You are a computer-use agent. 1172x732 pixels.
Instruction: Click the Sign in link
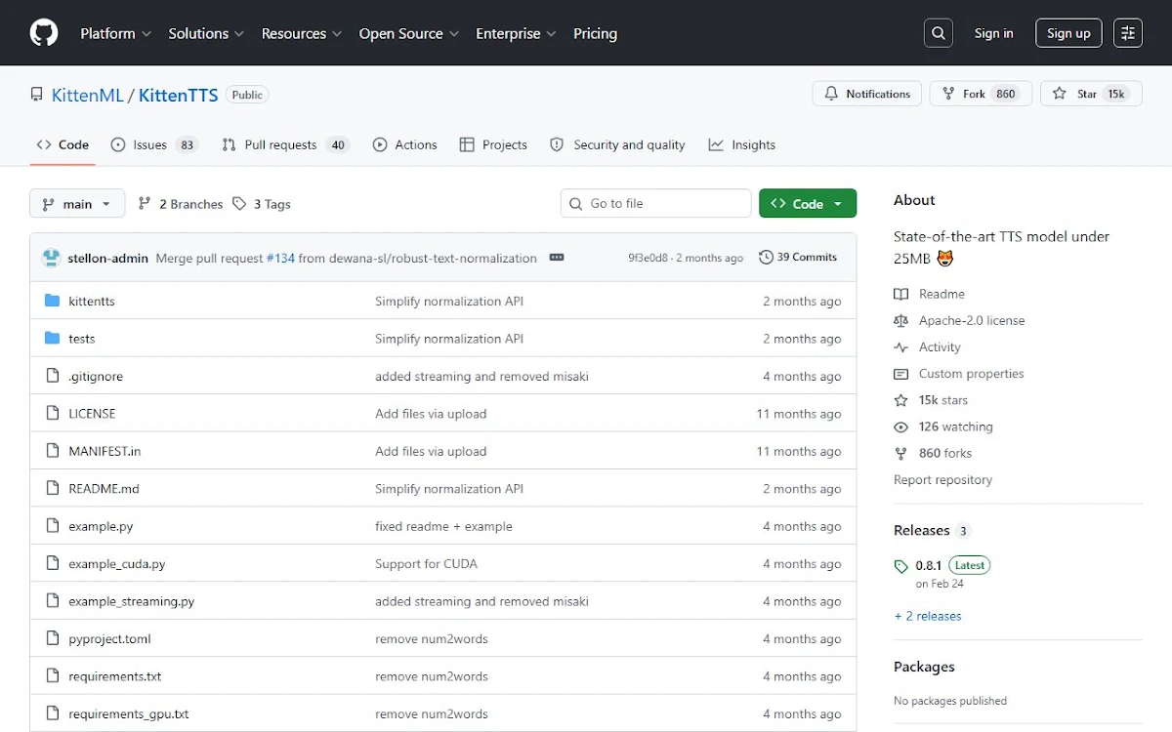coord(993,33)
